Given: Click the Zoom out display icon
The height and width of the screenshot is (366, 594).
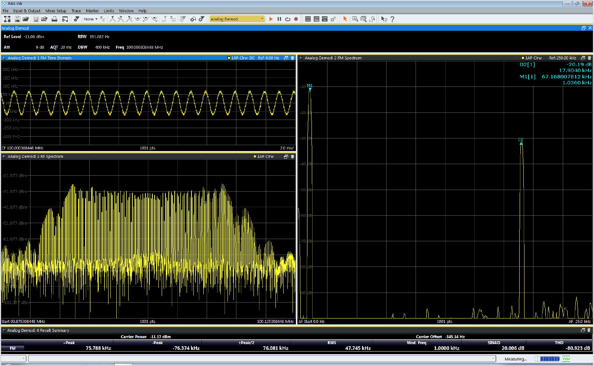Looking at the screenshot, I should point(355,19).
